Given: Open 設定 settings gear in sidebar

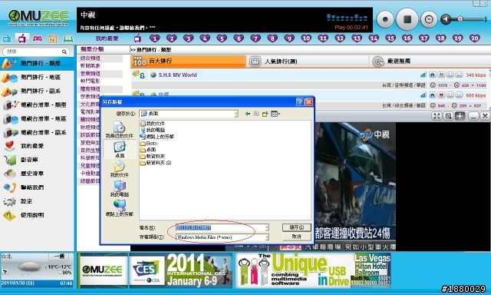Looking at the screenshot, I should coord(37,201).
